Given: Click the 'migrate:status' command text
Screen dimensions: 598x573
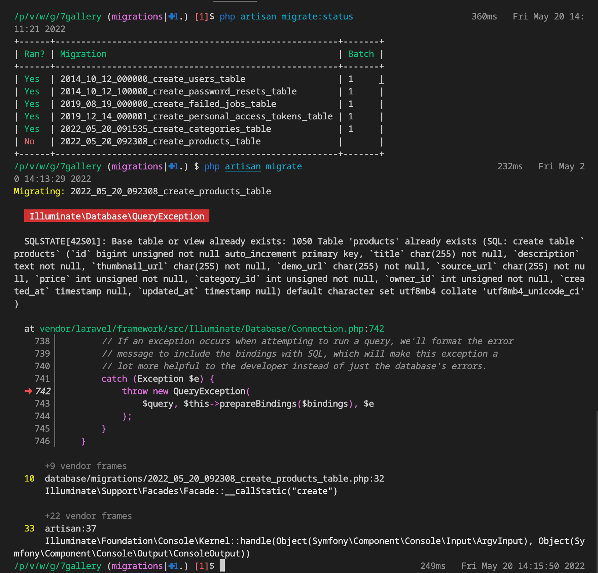Looking at the screenshot, I should pyautogui.click(x=317, y=17).
